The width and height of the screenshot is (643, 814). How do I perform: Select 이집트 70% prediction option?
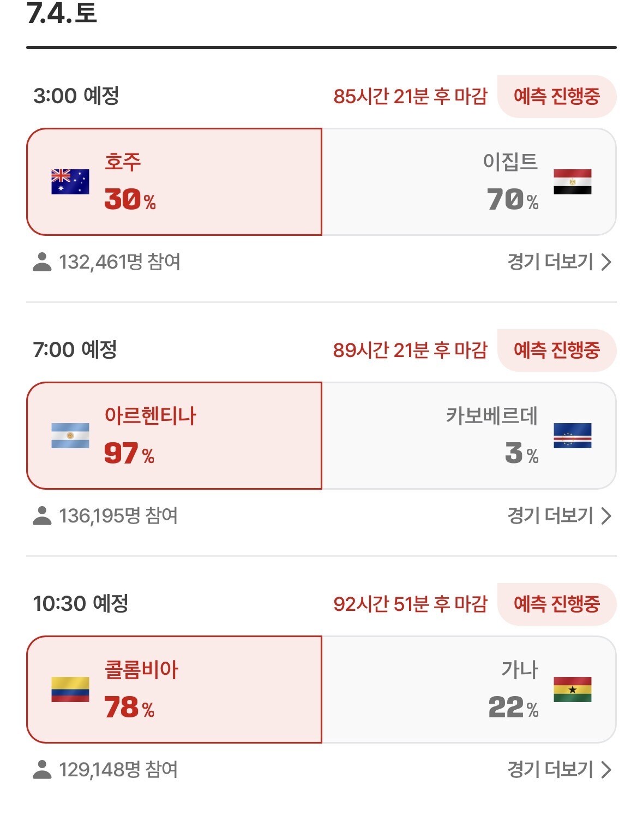469,182
